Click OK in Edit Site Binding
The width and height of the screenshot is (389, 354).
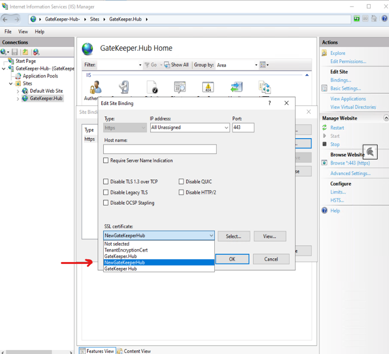pyautogui.click(x=232, y=259)
